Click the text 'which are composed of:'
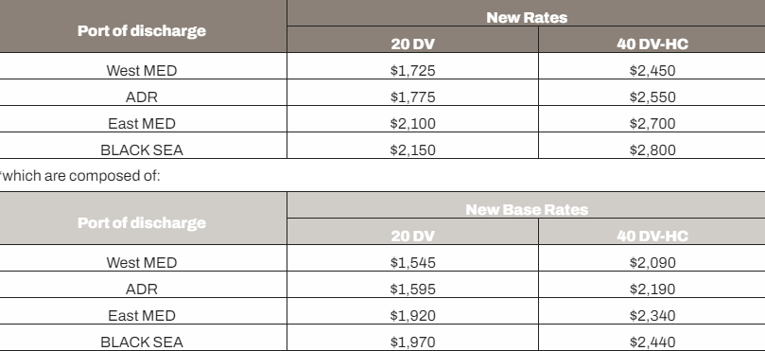Viewport: 765px width, 351px height. tap(81, 176)
